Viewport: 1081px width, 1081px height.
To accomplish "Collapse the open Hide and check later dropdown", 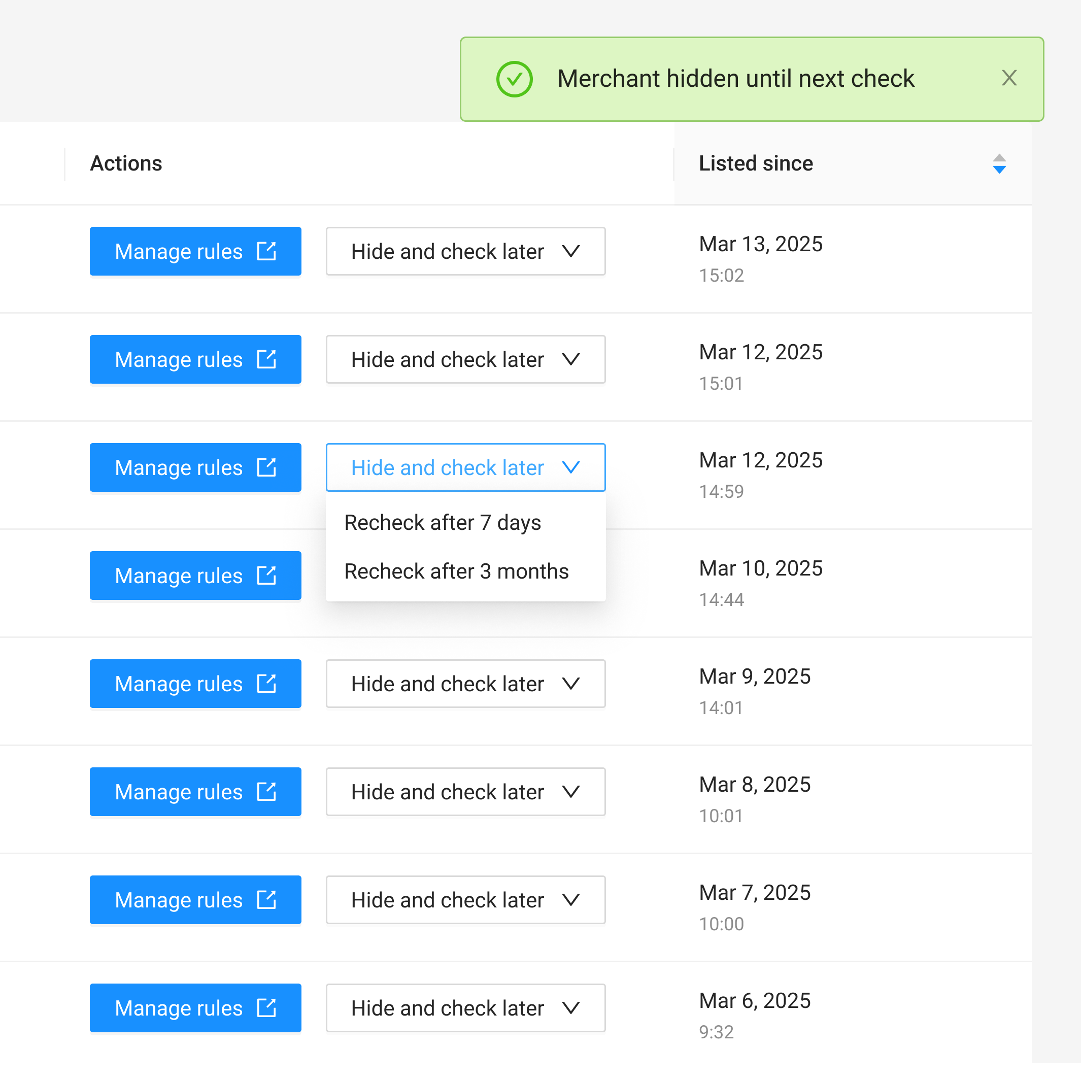I will coord(465,467).
